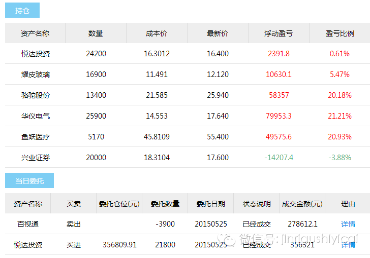Select 悦达投资 in the holdings table

coord(36,54)
